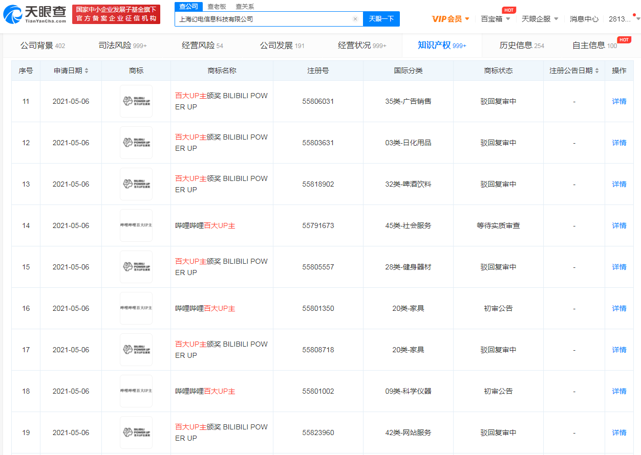
Task: Select the 32类-啤酒饮料 cell
Action: 408,184
